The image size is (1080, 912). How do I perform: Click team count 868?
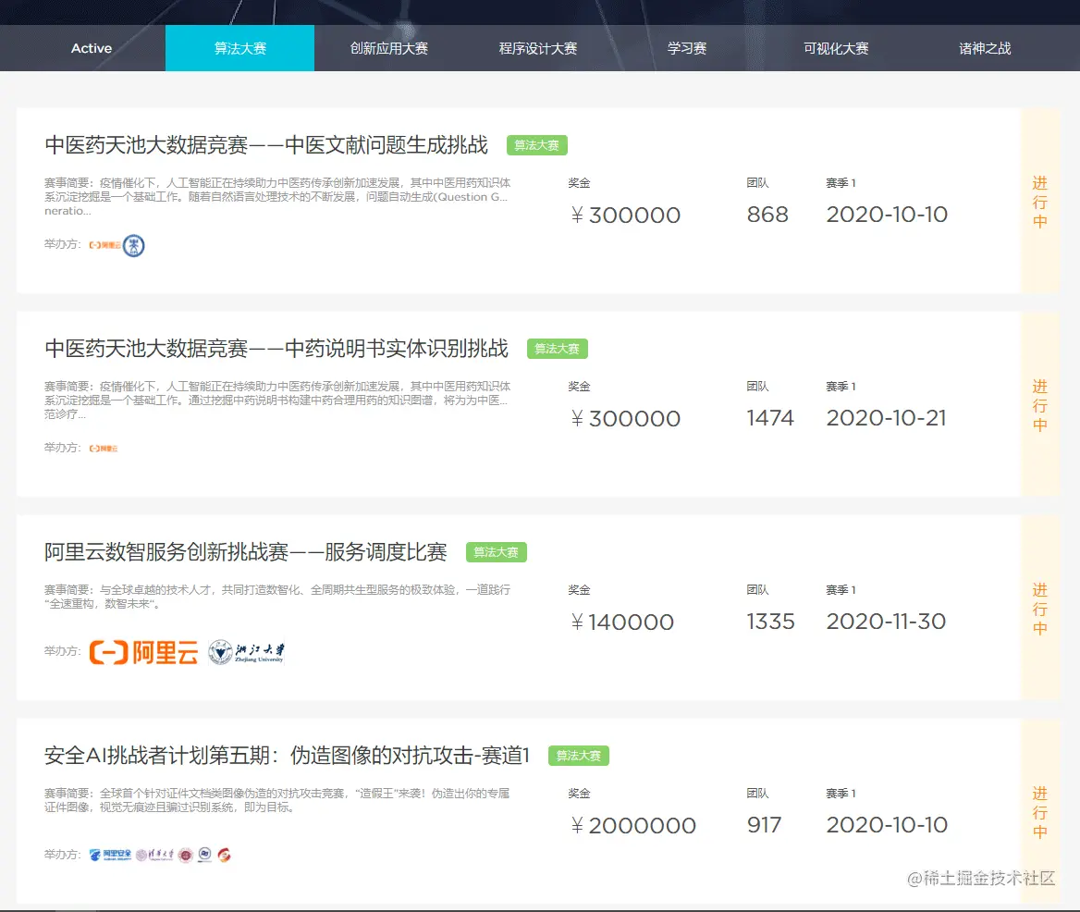pyautogui.click(x=767, y=215)
